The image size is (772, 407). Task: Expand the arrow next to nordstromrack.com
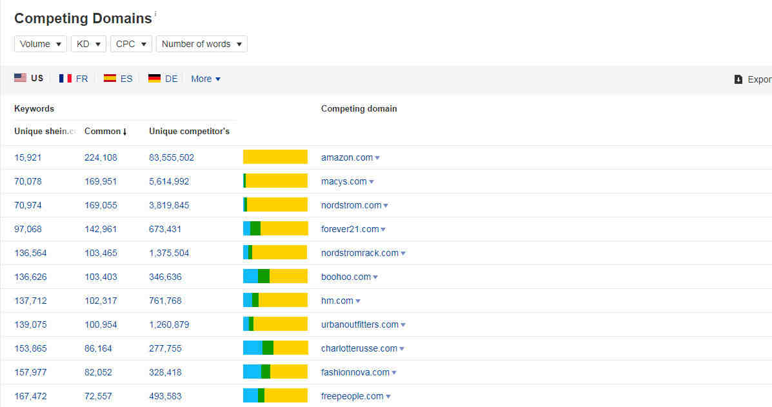[402, 253]
